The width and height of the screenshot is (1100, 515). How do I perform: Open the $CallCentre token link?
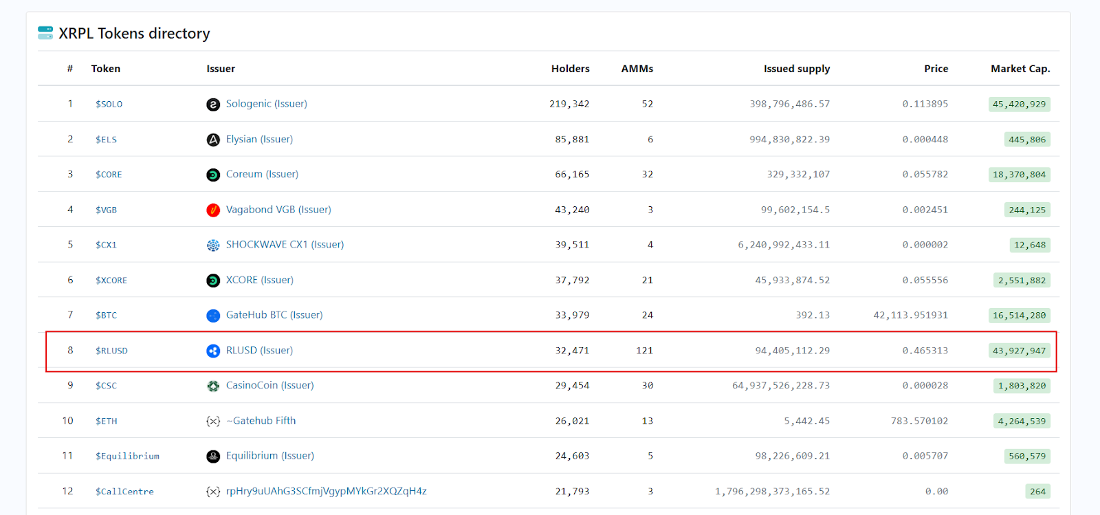tap(124, 492)
